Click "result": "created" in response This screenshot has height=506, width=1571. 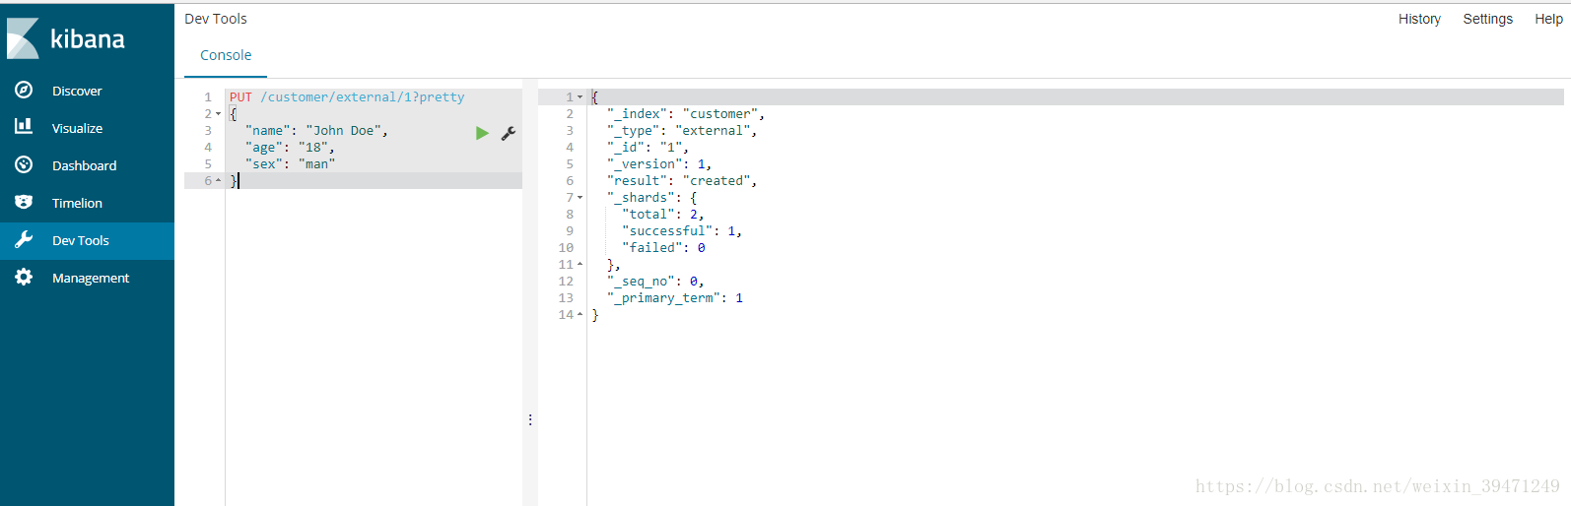pos(681,181)
